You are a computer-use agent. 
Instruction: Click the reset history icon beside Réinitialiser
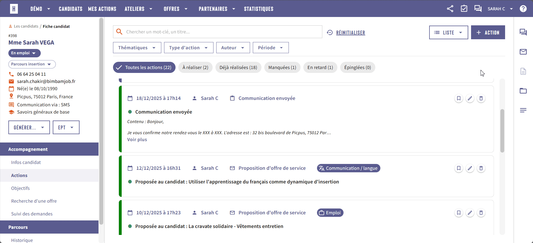[x=330, y=33]
